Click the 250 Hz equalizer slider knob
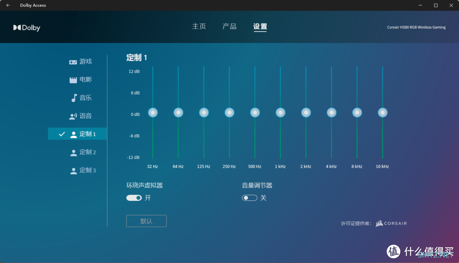 pos(229,113)
